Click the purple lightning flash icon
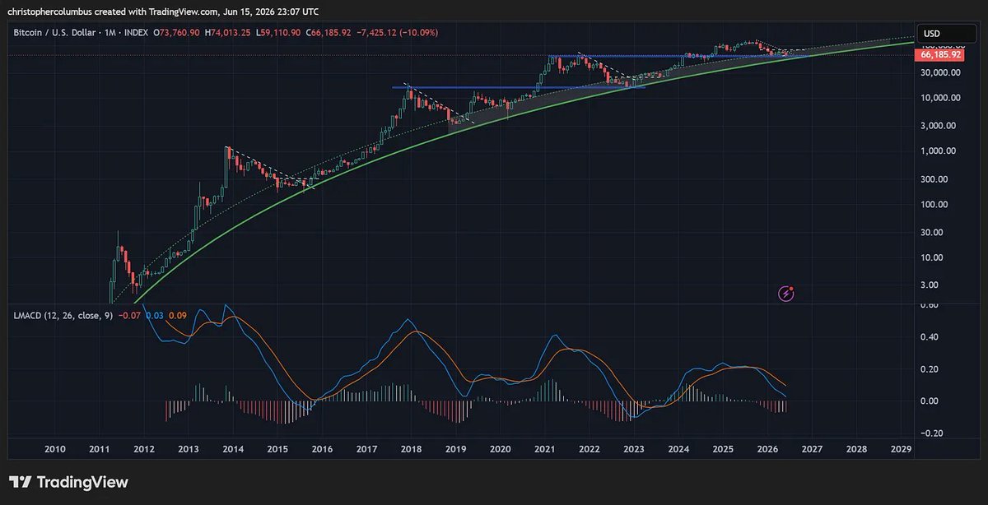 (x=785, y=294)
